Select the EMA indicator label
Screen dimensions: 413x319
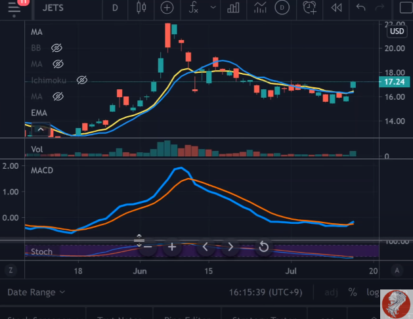(39, 113)
